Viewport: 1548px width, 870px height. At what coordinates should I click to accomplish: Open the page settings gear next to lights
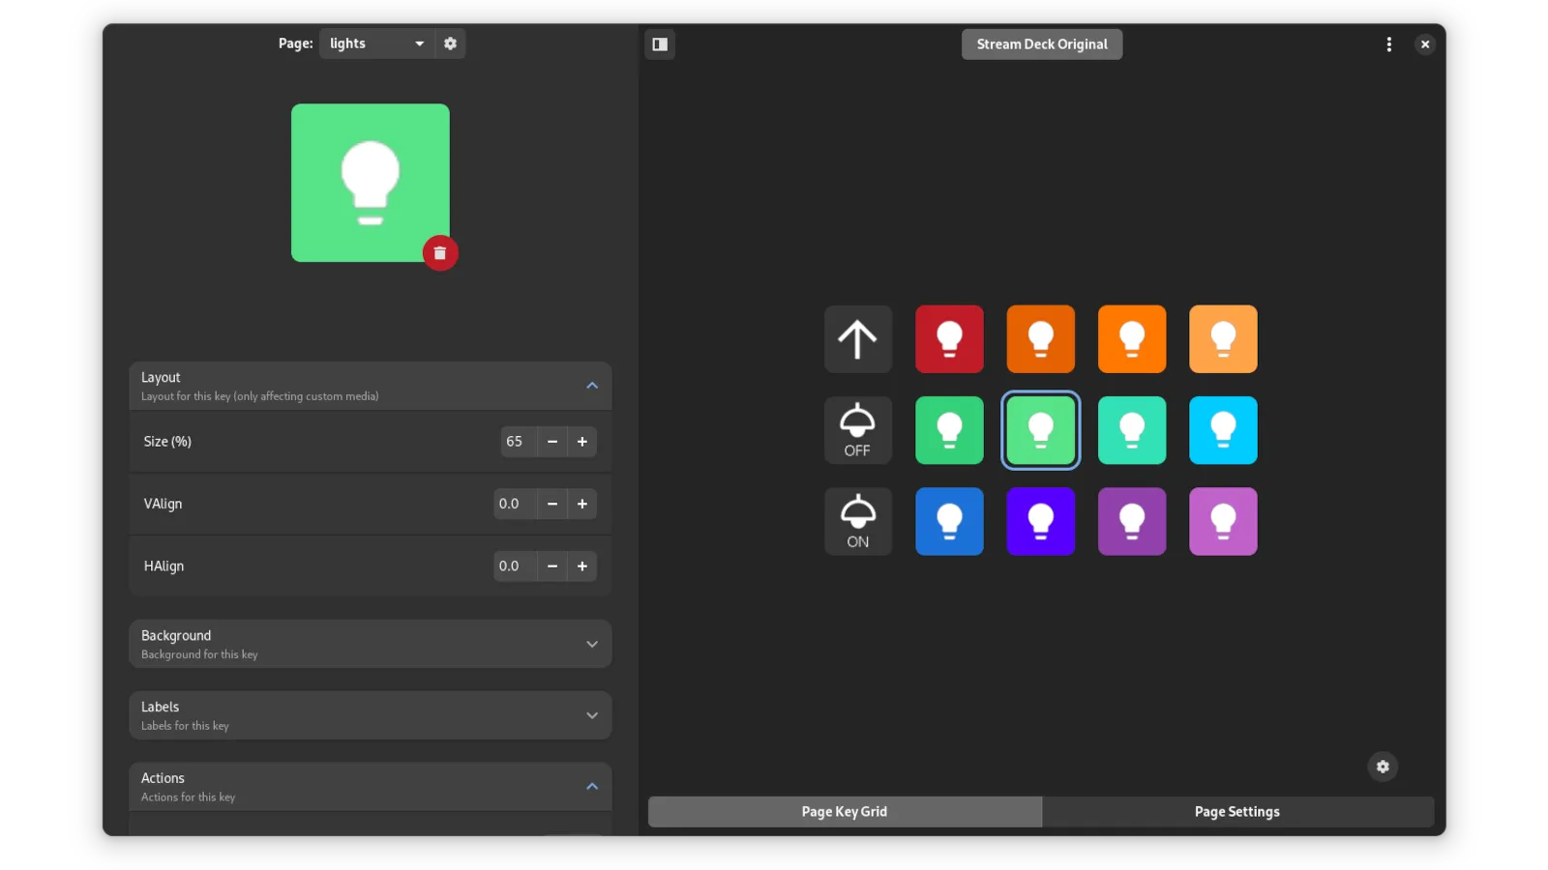pos(450,43)
